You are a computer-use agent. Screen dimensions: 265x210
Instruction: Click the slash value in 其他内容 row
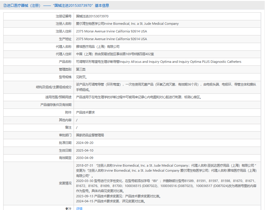click(x=77, y=120)
